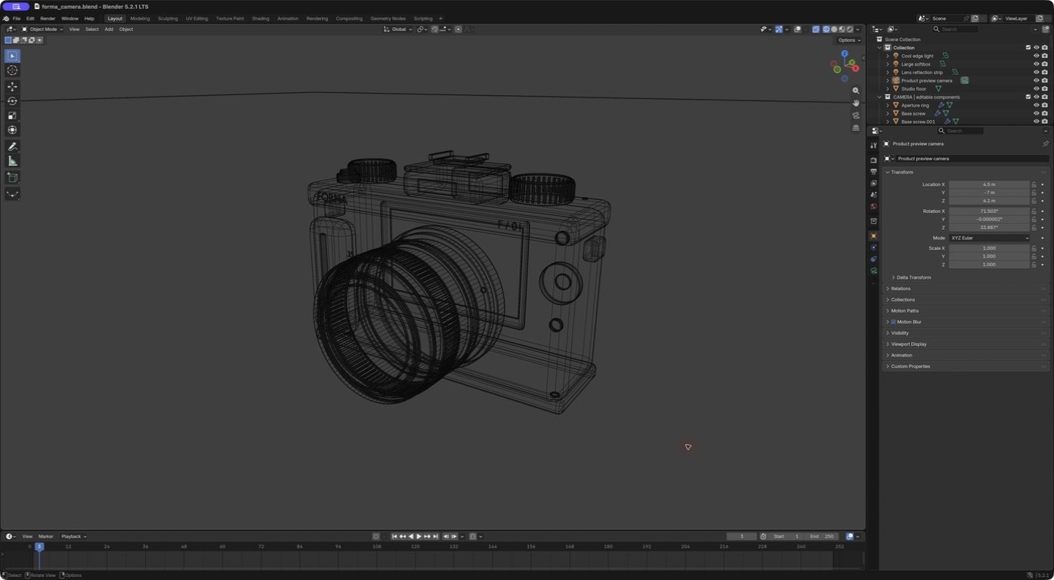Open the Object Mode dropdown

coord(42,29)
